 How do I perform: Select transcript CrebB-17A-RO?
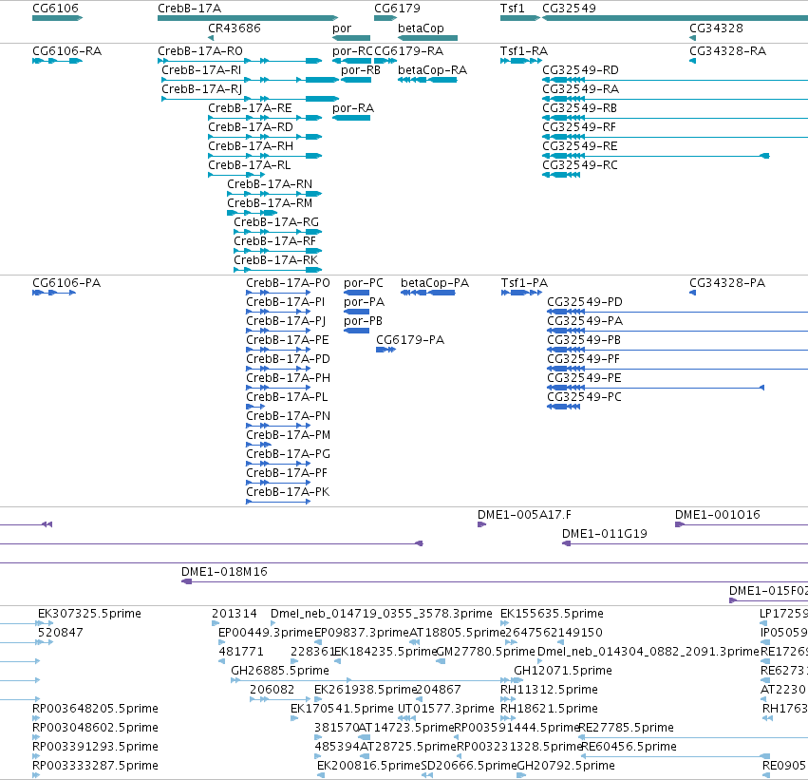click(239, 61)
